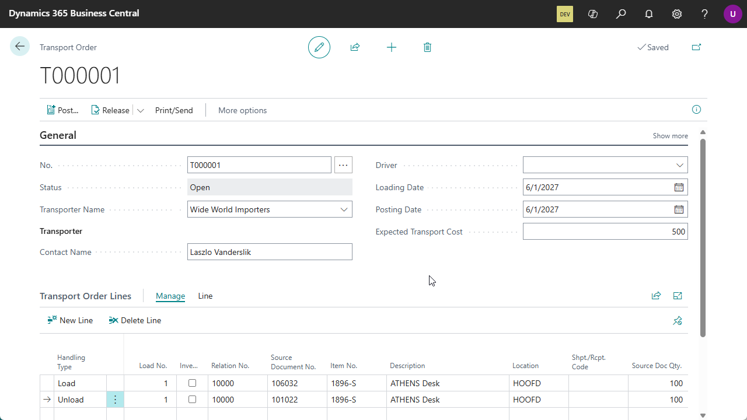Open row options for Unload line
Screen dimensions: 747x420
pos(115,400)
